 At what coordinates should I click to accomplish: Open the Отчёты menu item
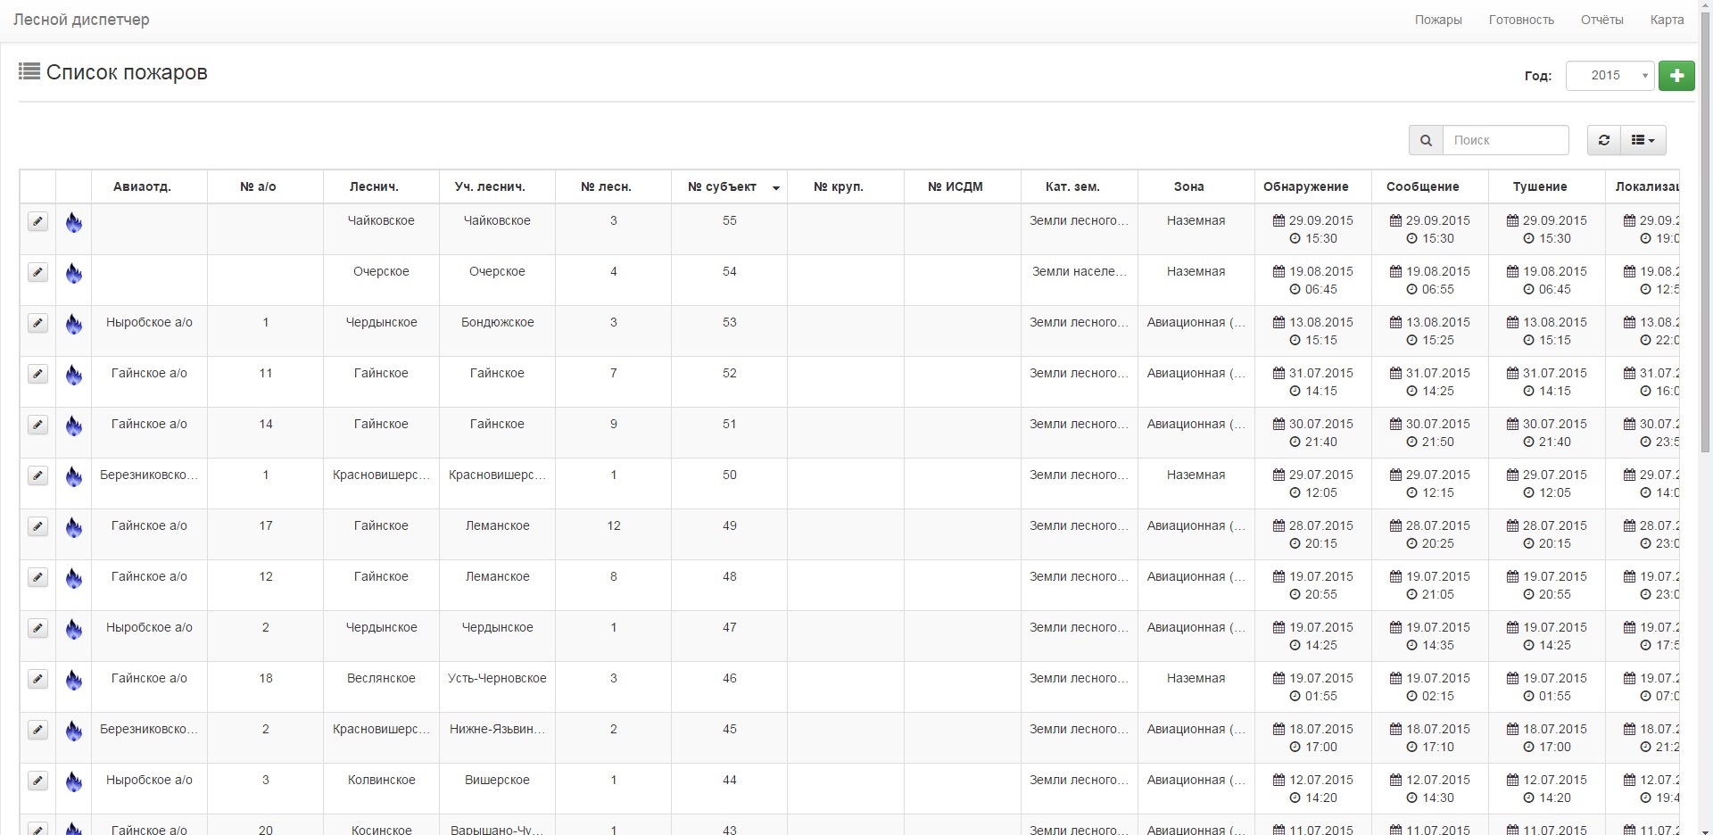(x=1602, y=20)
